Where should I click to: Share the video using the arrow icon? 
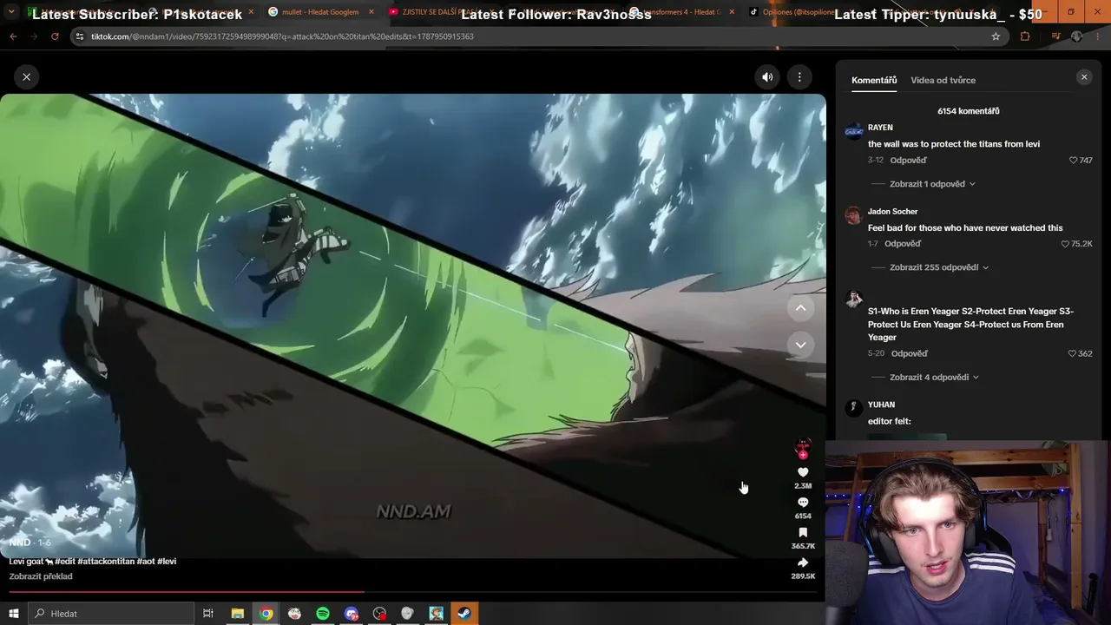803,562
